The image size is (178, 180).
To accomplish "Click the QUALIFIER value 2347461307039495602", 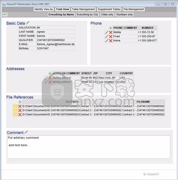I will click(51, 40).
